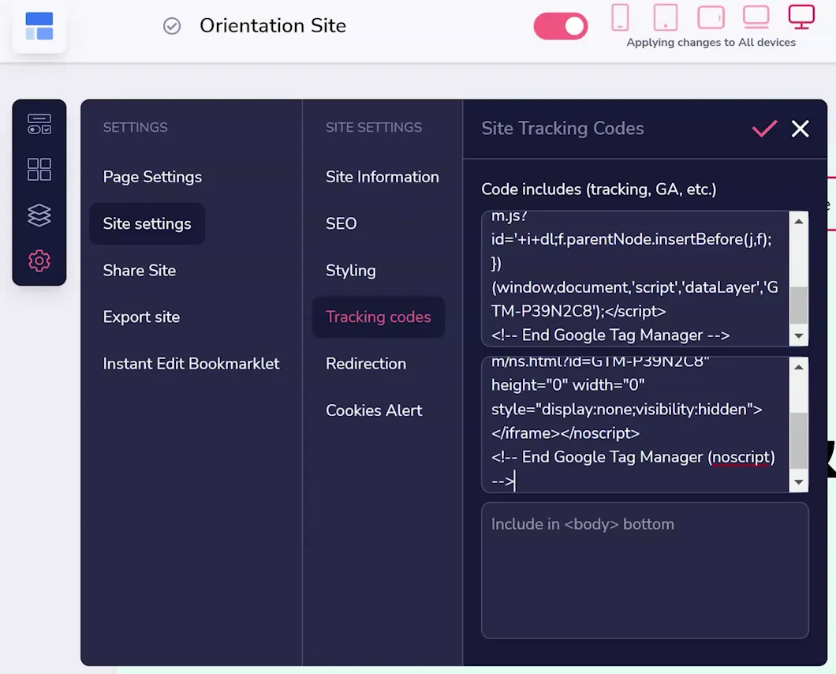Image resolution: width=836 pixels, height=674 pixels.
Task: Choose Export site
Action: [141, 317]
